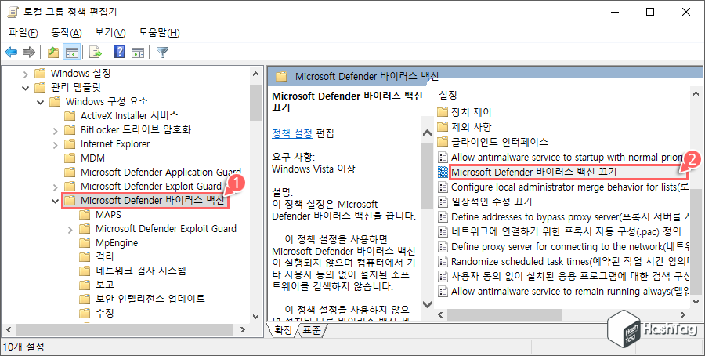Screen dimensions: 705x356
Task: Click the Forward arrow toolbar icon
Action: point(29,53)
